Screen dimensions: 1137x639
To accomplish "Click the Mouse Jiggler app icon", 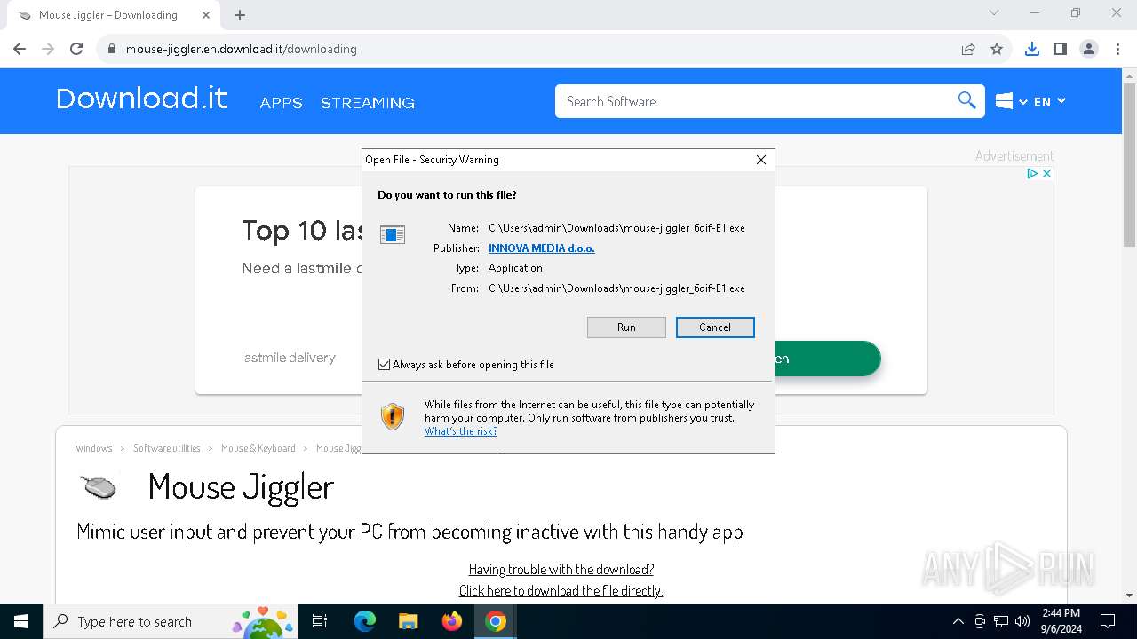I will pos(99,487).
